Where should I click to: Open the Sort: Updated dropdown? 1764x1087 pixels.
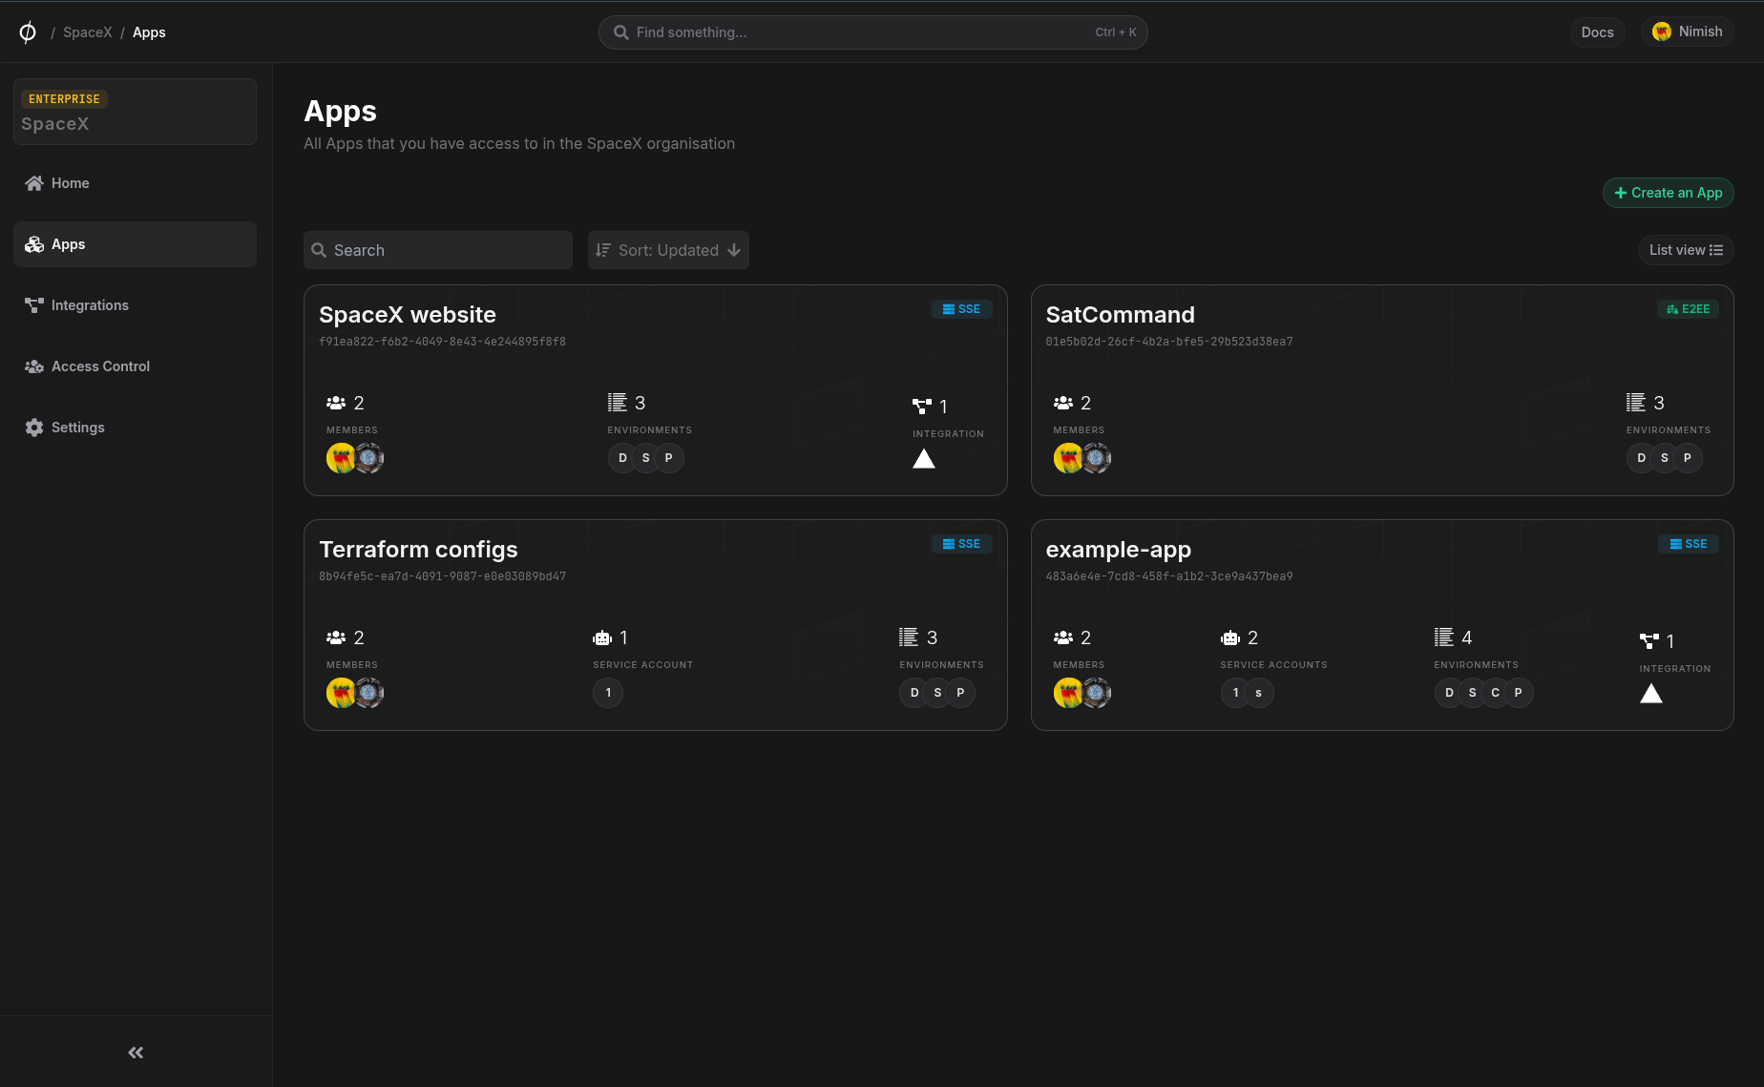[668, 250]
